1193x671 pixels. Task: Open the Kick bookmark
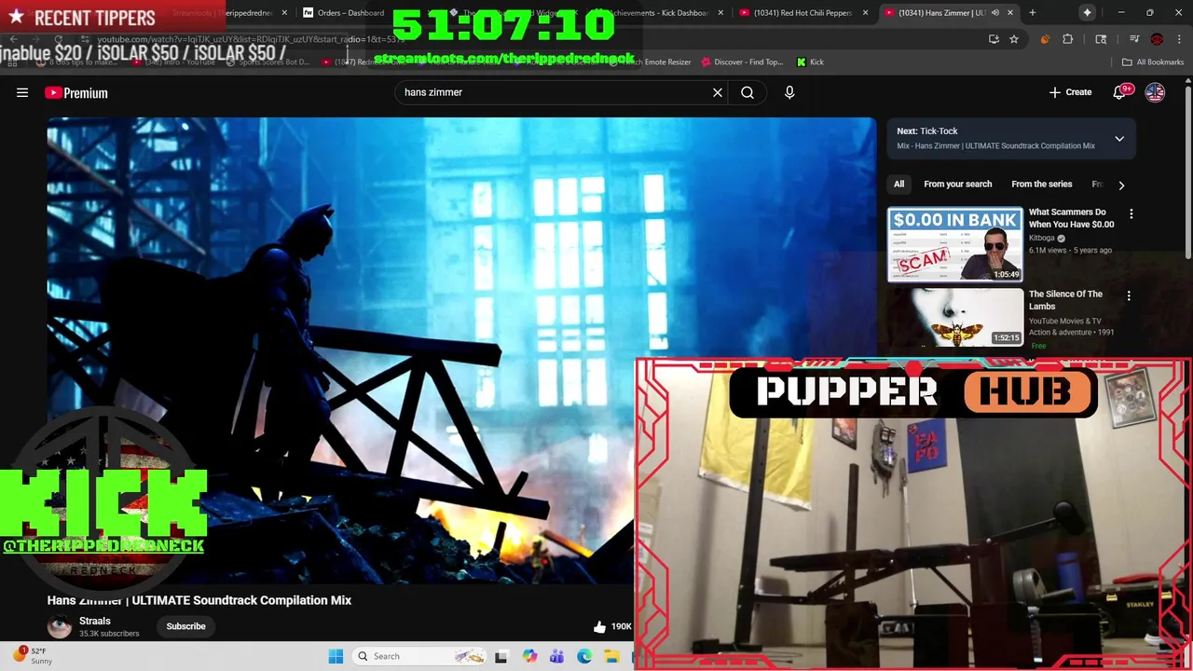pyautogui.click(x=810, y=62)
